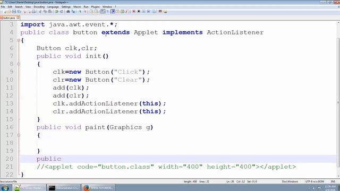Click 'paint(Graphics g)' on line 16

coord(119,127)
